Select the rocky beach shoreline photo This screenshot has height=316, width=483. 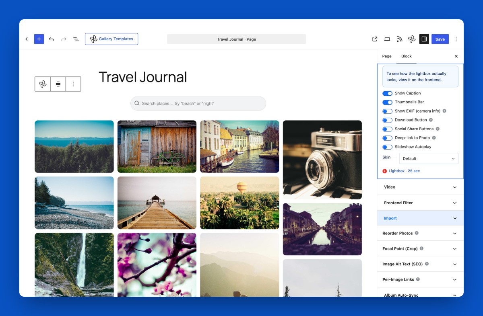point(74,203)
